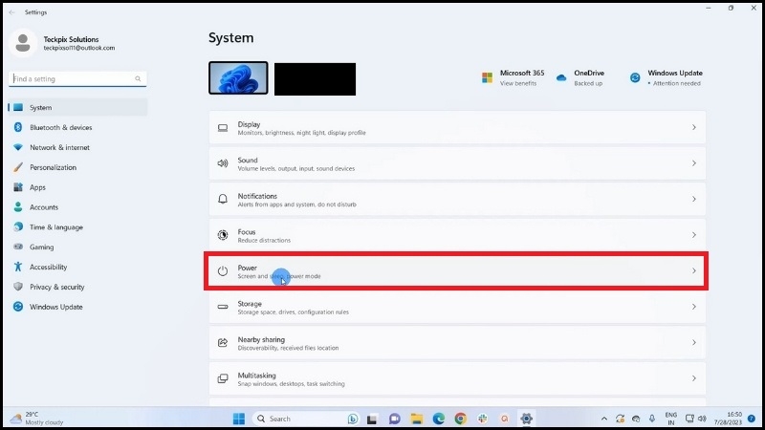765x430 pixels.
Task: Click the Display monitor icon
Action: [223, 127]
